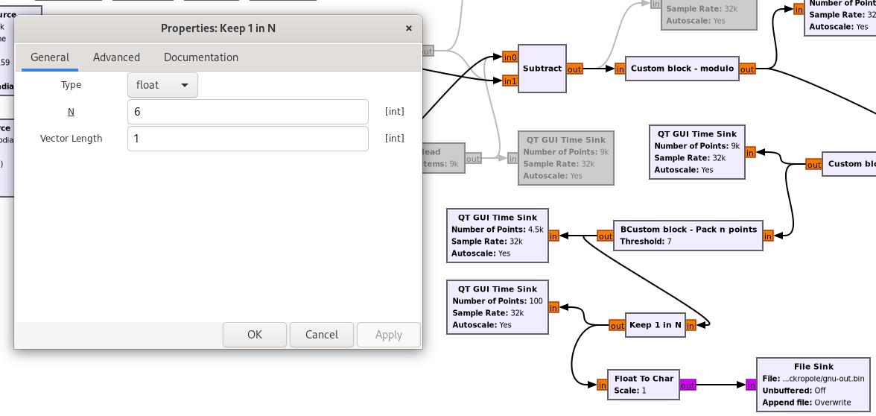Screen dimensions: 876x416
Task: Click the Scale: 1 text
Action: pos(630,391)
